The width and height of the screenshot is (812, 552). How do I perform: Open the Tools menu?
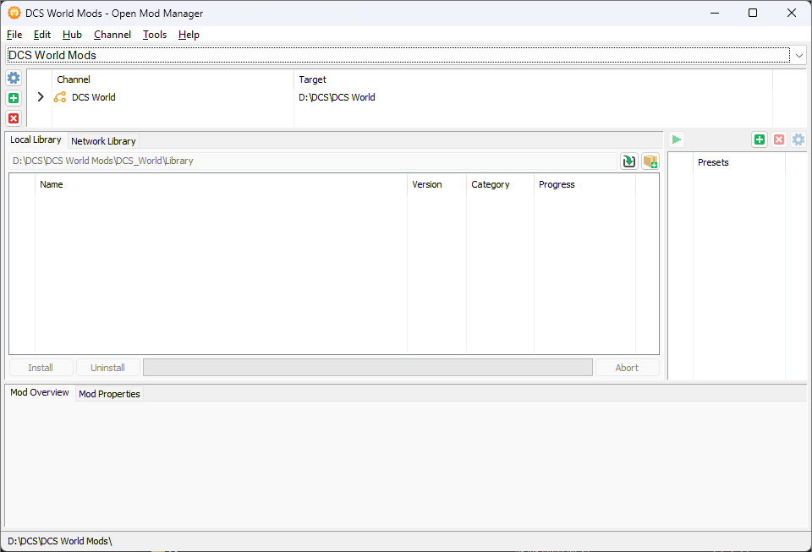point(155,35)
